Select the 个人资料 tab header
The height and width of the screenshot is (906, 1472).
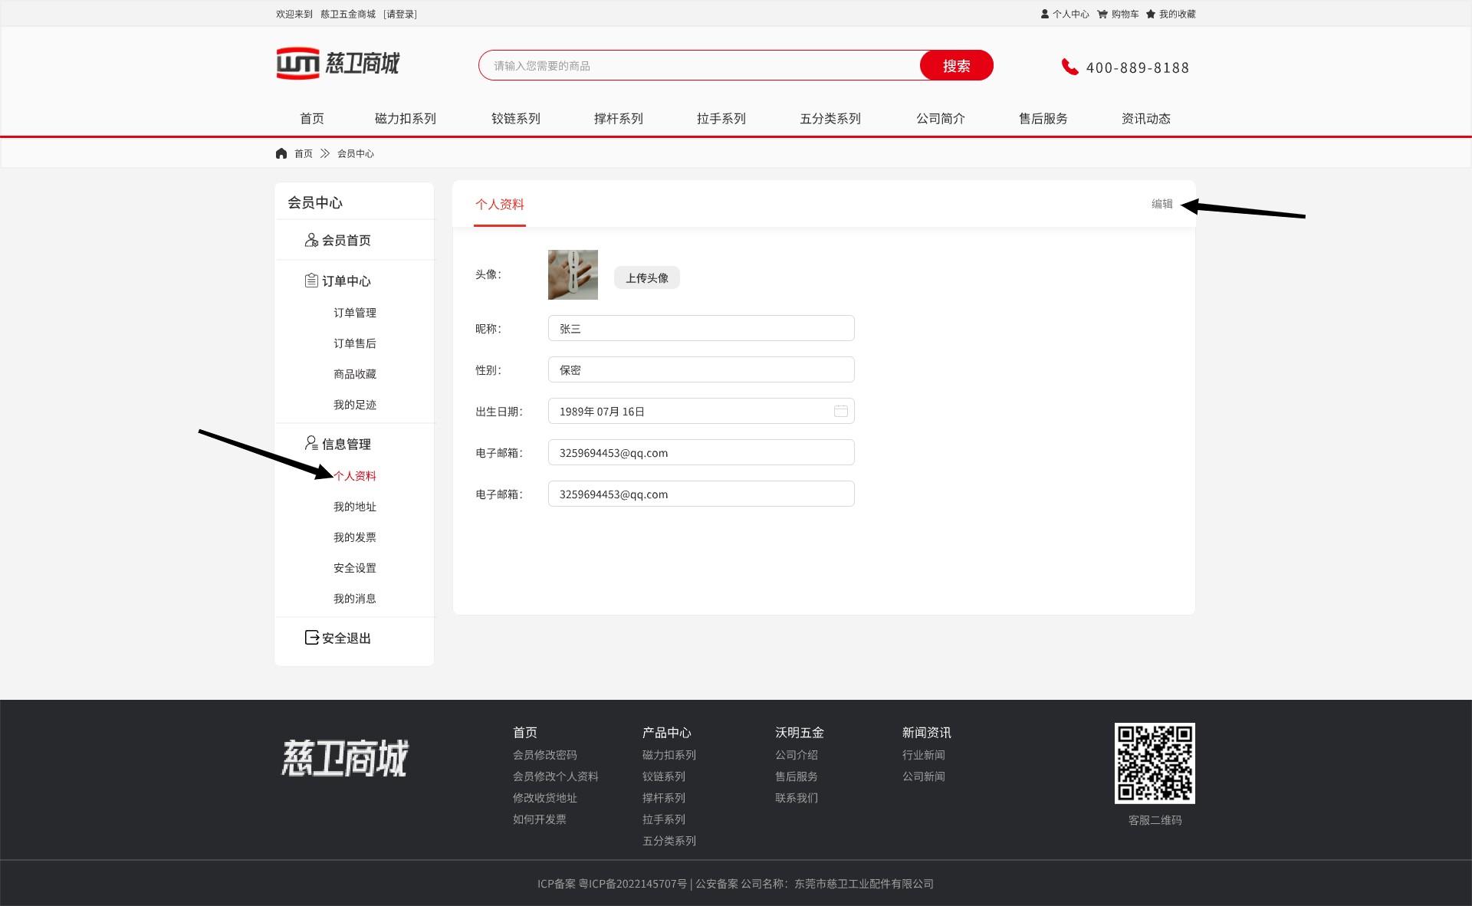pos(499,205)
